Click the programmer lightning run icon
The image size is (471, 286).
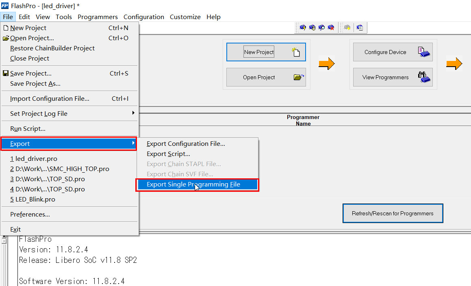[303, 27]
